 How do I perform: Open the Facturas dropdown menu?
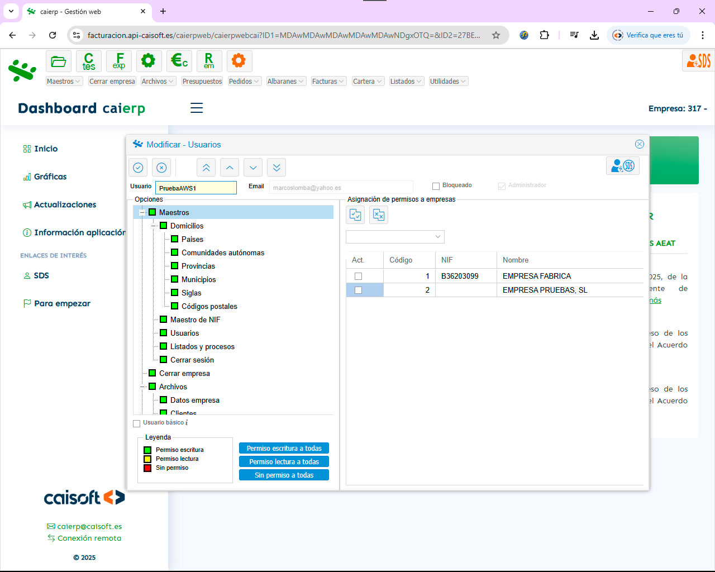click(328, 82)
